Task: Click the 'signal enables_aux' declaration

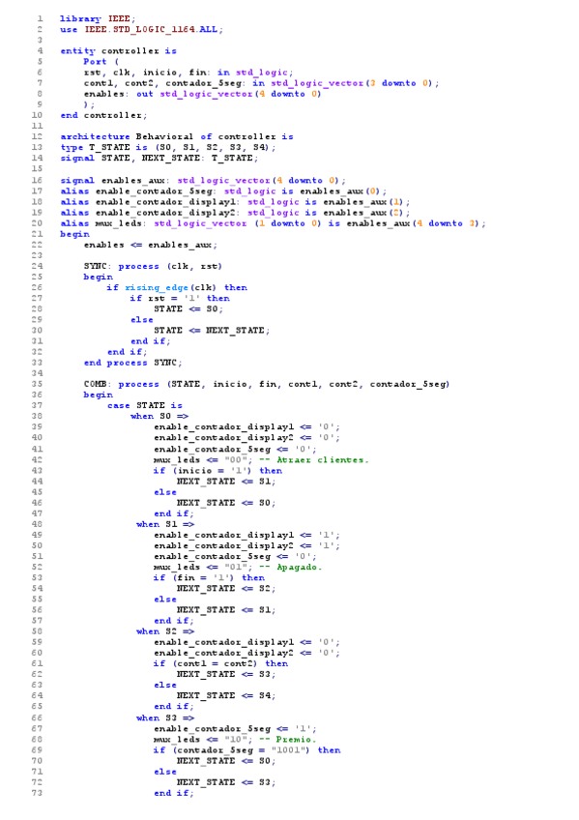Action: [x=203, y=181]
